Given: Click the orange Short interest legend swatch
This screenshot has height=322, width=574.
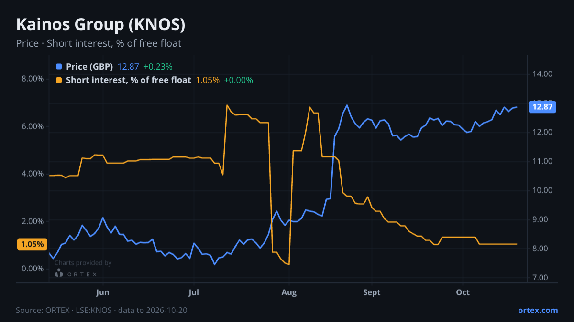Looking at the screenshot, I should (x=59, y=80).
